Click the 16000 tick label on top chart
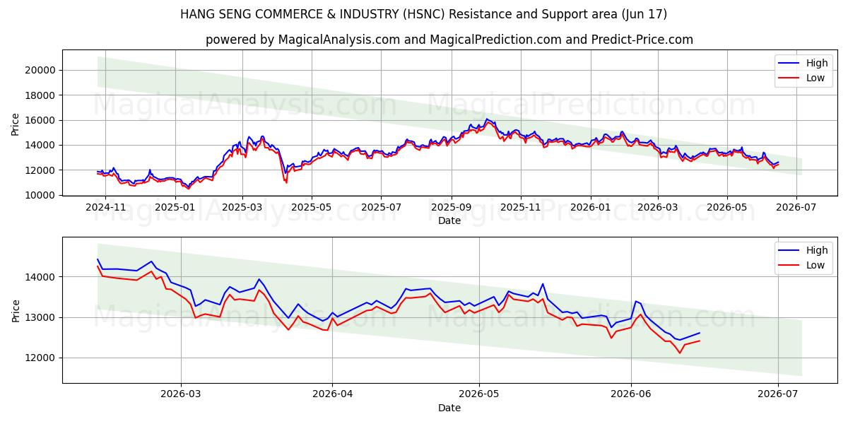The width and height of the screenshot is (848, 424). [42, 120]
